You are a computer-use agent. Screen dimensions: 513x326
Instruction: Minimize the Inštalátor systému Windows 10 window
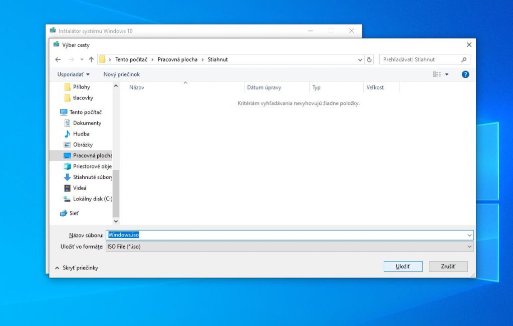[311, 30]
